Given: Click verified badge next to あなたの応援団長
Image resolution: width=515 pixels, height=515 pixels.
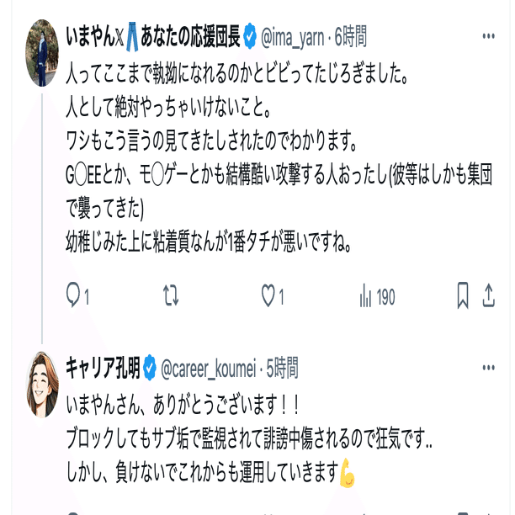Looking at the screenshot, I should tap(250, 36).
